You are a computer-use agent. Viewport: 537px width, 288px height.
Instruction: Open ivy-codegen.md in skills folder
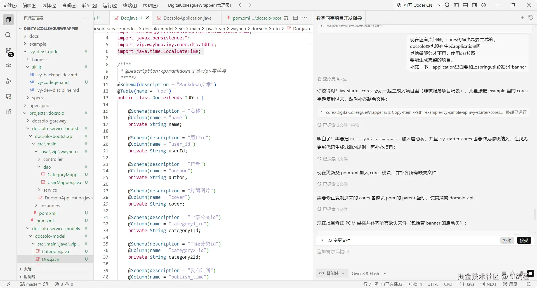point(52,82)
